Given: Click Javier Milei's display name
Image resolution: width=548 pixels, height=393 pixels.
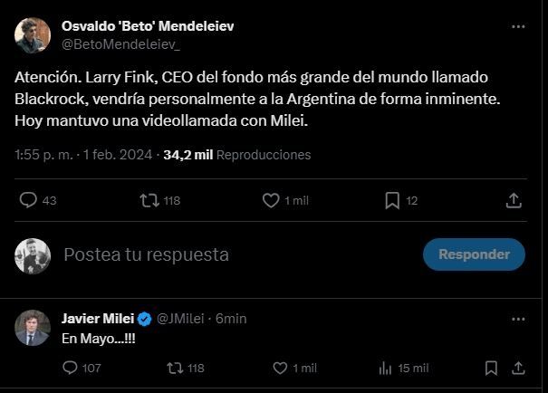Looking at the screenshot, I should [x=96, y=319].
